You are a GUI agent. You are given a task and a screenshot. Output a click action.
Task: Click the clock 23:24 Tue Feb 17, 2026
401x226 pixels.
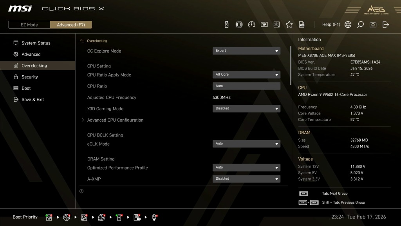(359, 217)
